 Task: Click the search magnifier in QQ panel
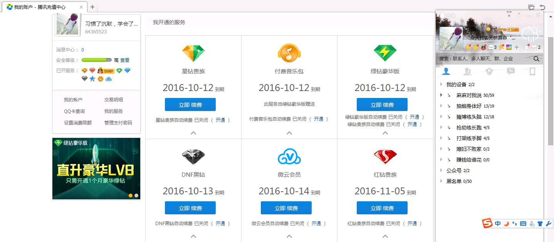click(536, 59)
